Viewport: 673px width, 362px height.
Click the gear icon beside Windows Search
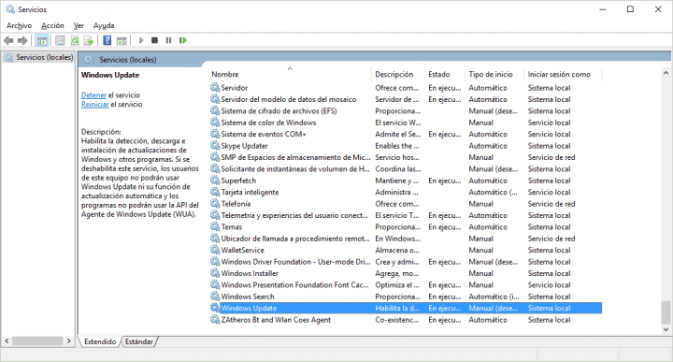click(x=215, y=297)
